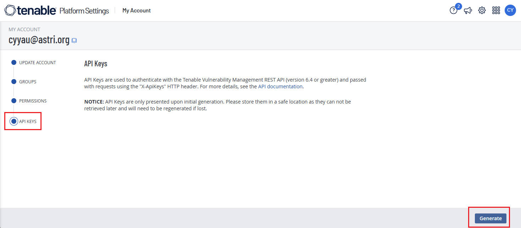The image size is (521, 228).
Task: Open the PERMISSIONS section label
Action: click(x=33, y=101)
